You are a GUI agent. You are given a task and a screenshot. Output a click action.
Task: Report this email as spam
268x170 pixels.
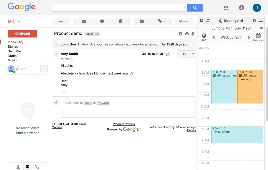pyautogui.click(x=102, y=21)
